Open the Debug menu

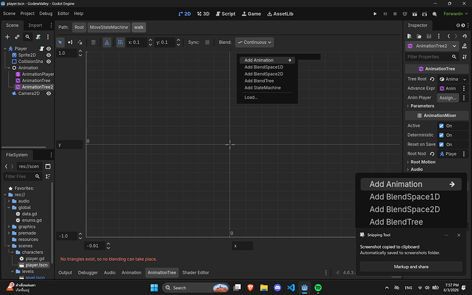tap(46, 14)
